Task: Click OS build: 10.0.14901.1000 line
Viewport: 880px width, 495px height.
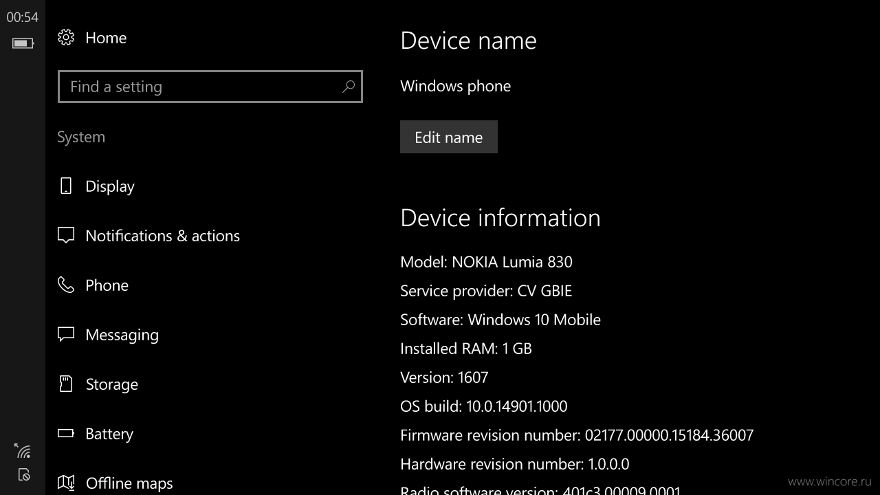Action: 484,406
